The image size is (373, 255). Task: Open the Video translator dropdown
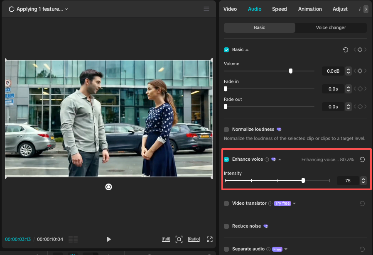294,204
